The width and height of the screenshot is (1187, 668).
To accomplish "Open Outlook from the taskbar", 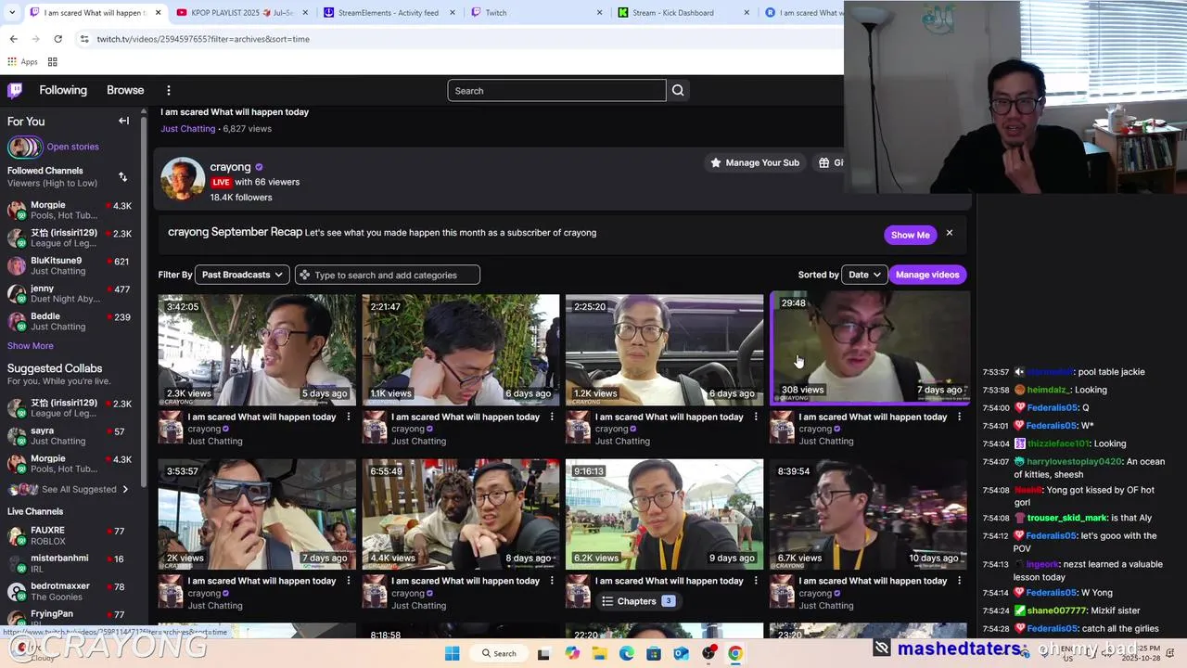I will [682, 653].
